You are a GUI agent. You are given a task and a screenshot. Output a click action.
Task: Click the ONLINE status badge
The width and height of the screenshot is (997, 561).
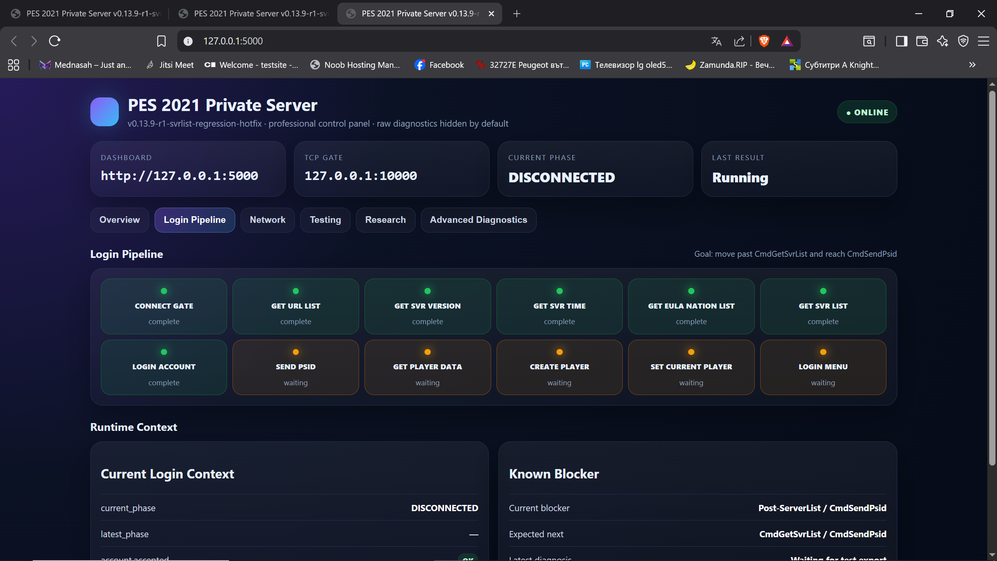(x=867, y=112)
